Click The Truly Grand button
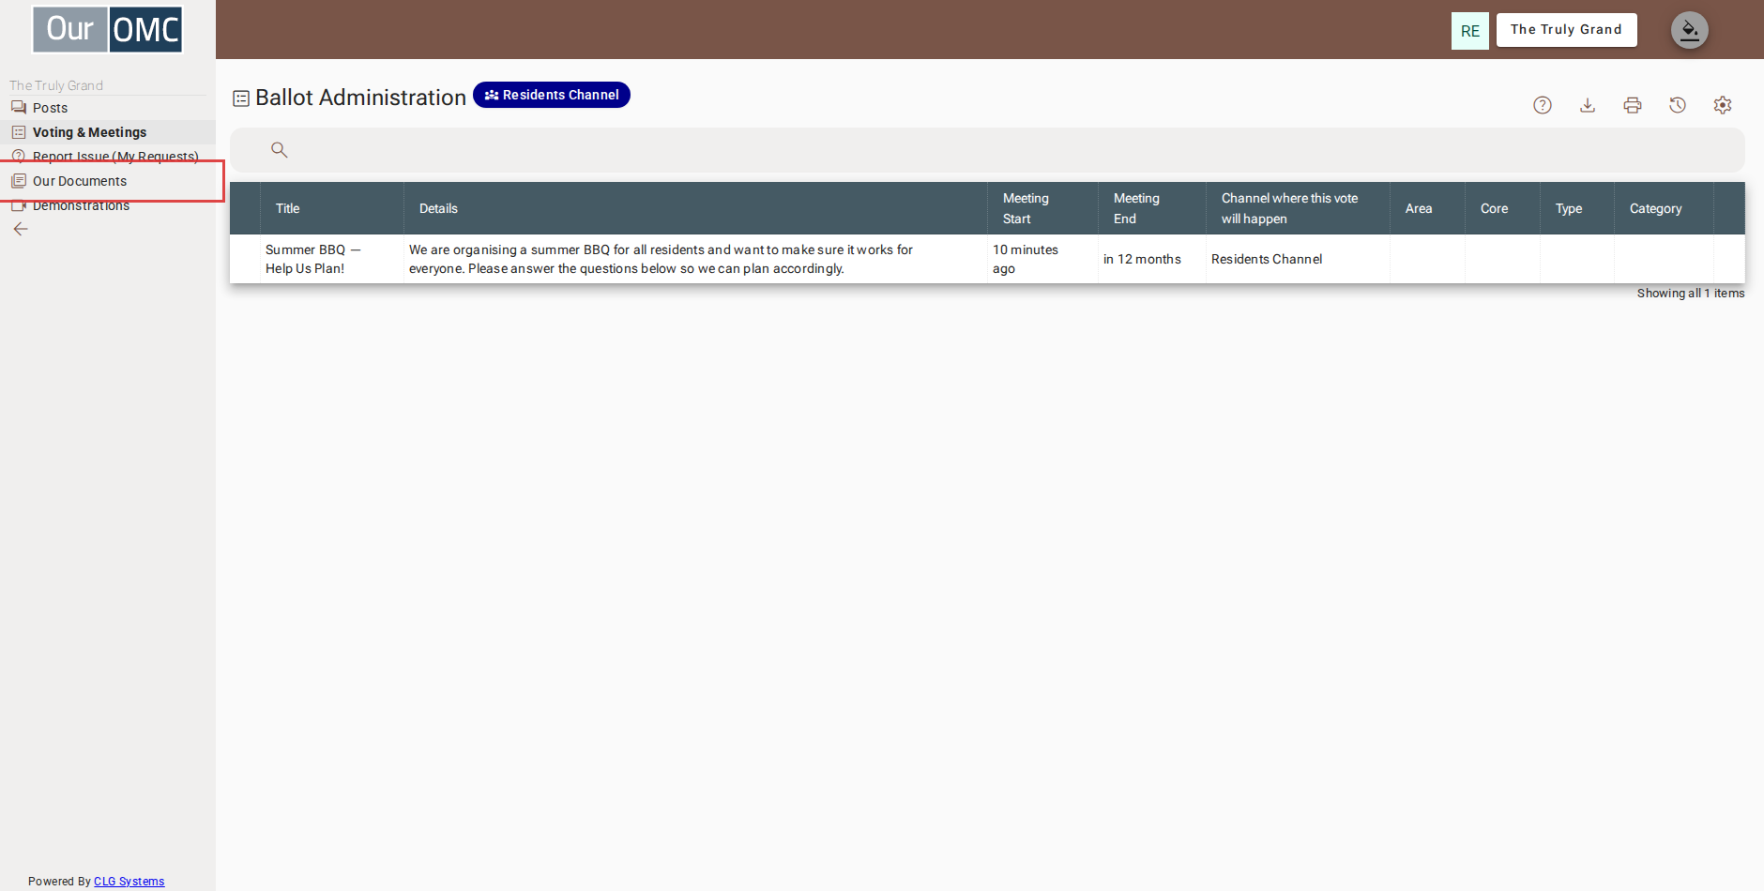This screenshot has height=891, width=1764. click(x=1566, y=30)
